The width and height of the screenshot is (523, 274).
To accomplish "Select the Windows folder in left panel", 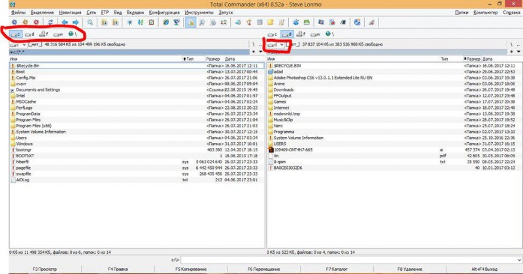I will (137, 144).
